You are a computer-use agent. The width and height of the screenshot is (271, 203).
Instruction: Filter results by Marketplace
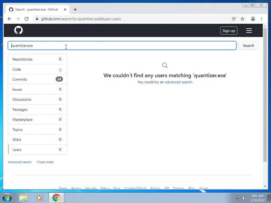tap(38, 119)
